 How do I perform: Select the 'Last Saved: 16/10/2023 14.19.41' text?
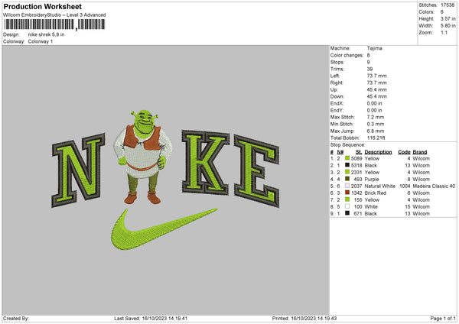[151, 319]
